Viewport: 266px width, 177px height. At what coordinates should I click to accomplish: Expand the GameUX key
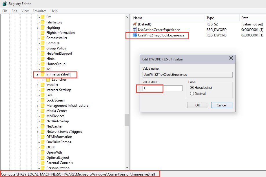click(37, 43)
